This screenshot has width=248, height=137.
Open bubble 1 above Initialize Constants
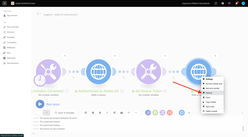tap(65, 56)
